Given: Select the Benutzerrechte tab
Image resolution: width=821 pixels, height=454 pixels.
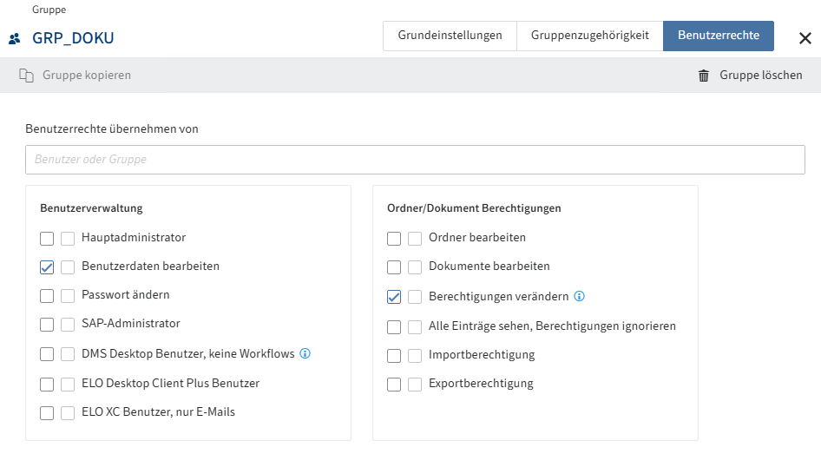Looking at the screenshot, I should 719,36.
